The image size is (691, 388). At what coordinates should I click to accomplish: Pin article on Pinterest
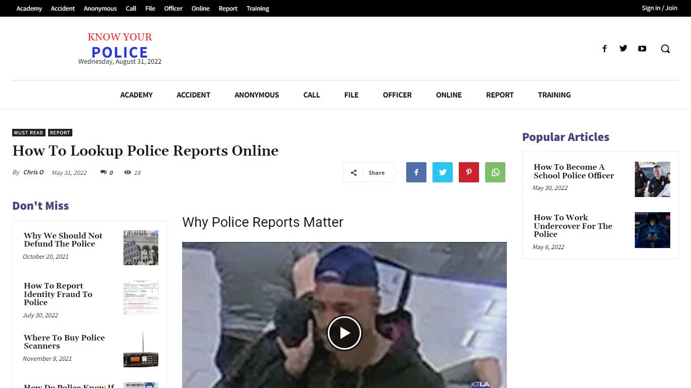click(469, 172)
